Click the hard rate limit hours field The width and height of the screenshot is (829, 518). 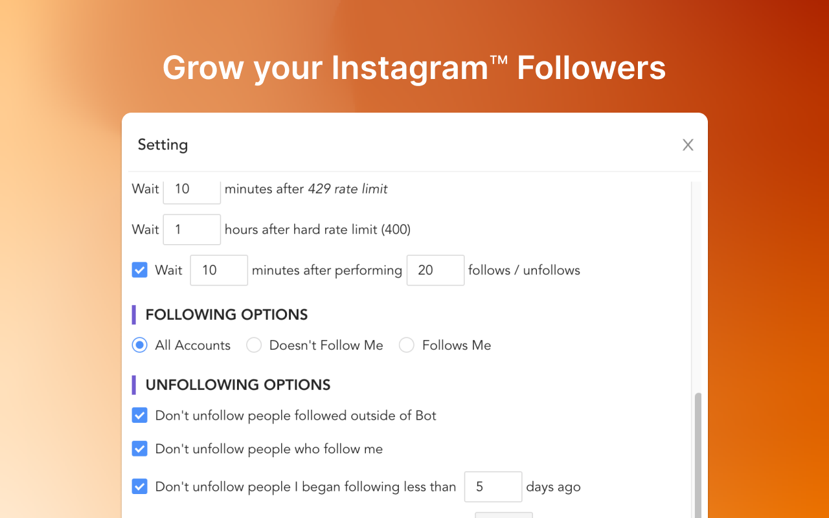tap(192, 229)
